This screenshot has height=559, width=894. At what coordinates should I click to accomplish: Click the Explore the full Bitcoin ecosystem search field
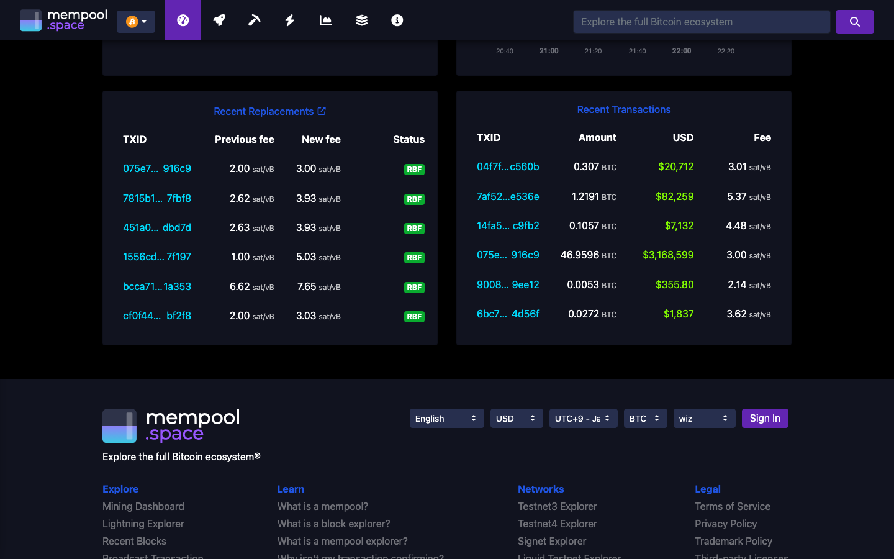(701, 21)
